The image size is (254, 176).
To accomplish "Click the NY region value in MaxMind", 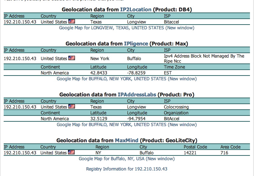I will point(98,153).
